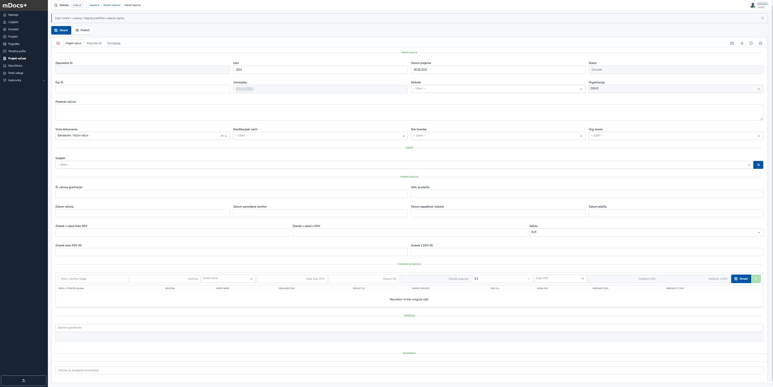Open the info circle icon
Image resolution: width=773 pixels, height=387 pixels.
click(x=751, y=43)
